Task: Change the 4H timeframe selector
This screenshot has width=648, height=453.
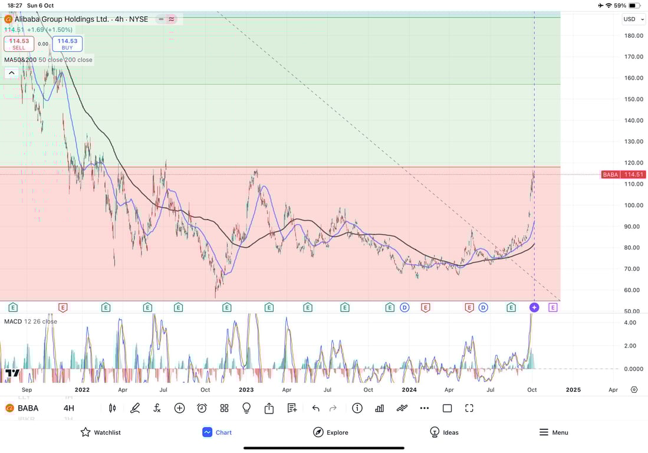Action: 68,408
